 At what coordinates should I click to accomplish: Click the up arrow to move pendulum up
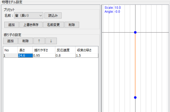click(x=39, y=41)
